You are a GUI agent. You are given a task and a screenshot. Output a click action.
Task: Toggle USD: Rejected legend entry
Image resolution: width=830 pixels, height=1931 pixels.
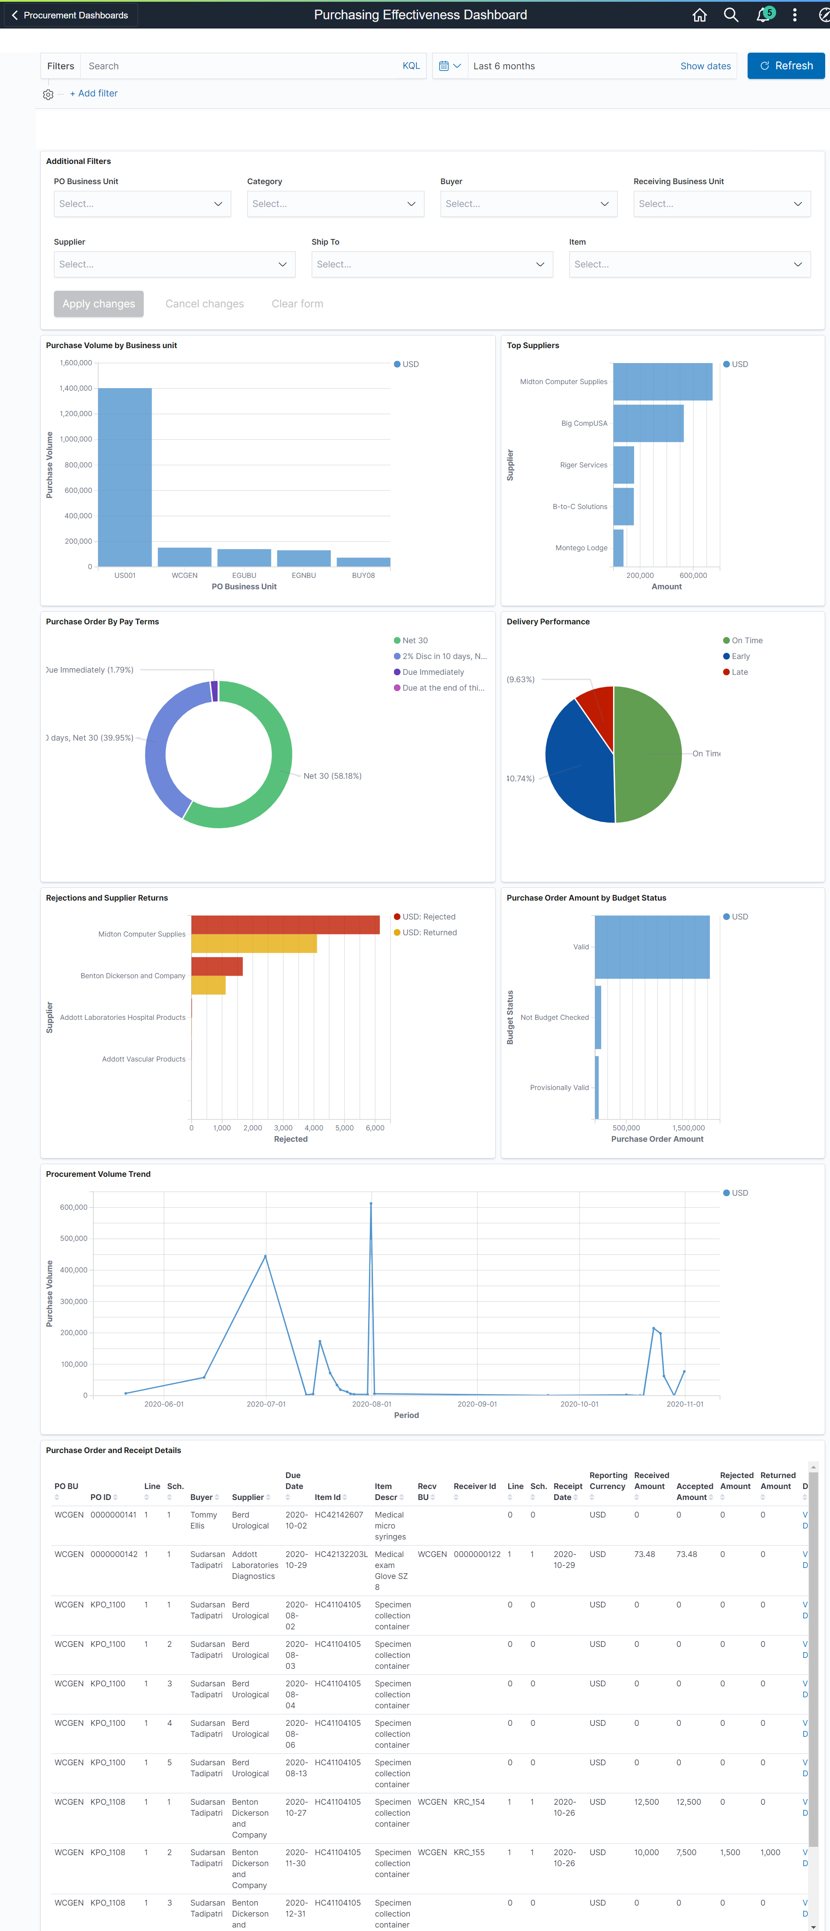click(x=425, y=917)
